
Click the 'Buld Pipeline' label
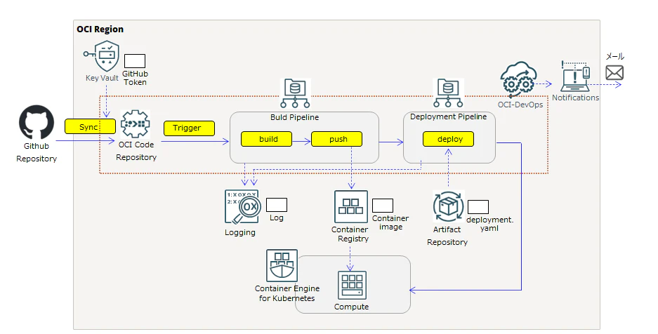click(x=294, y=117)
